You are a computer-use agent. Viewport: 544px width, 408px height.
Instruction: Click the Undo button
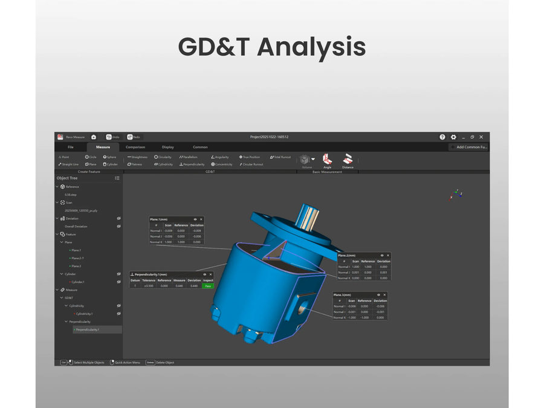(112, 137)
